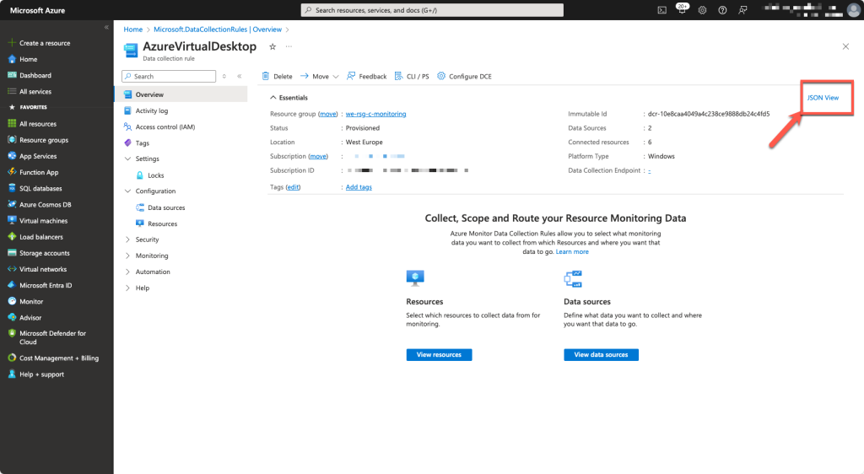Image resolution: width=864 pixels, height=474 pixels.
Task: Expand the Security menu group
Action: (x=128, y=240)
